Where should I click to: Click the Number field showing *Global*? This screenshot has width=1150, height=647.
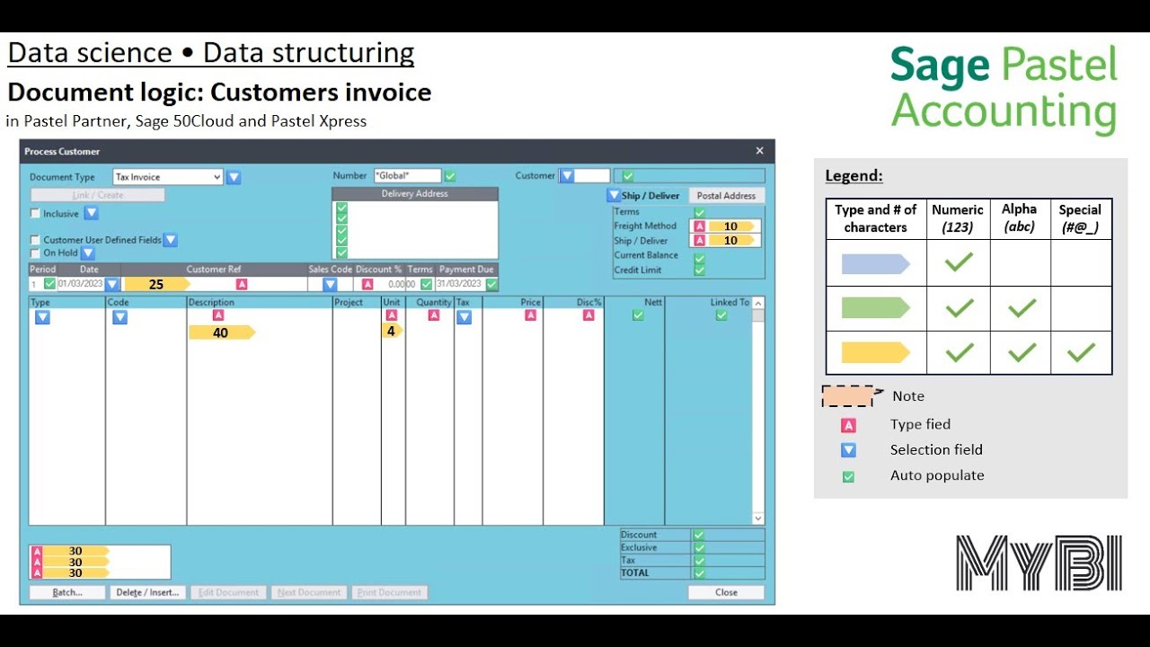[407, 176]
